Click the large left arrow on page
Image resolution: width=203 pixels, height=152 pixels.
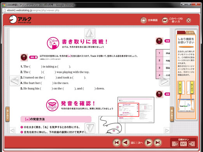(x=15, y=81)
